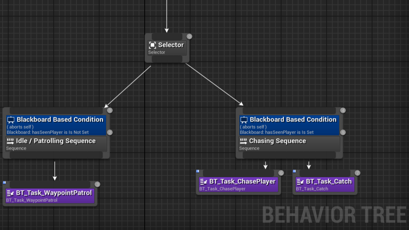Click the Chasing Sequence arrow icon
The image size is (409, 230).
pos(243,141)
